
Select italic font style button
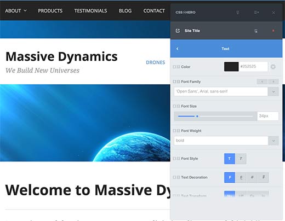click(241, 159)
